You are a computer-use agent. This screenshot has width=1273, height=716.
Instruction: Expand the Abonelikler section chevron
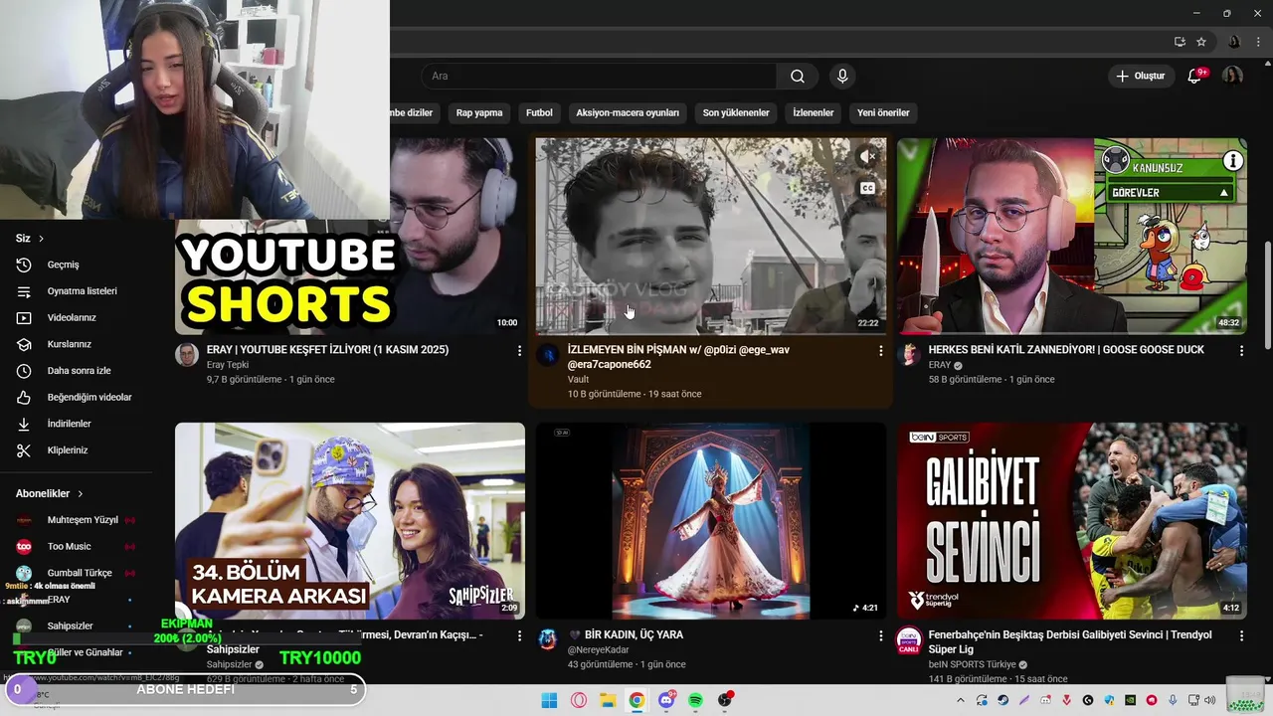(81, 494)
